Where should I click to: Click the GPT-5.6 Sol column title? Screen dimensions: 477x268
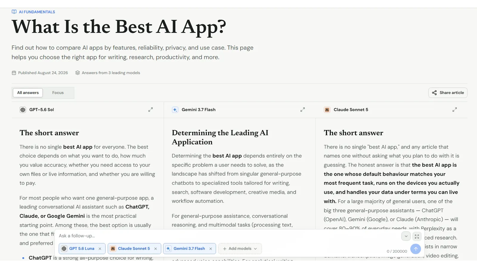pos(41,110)
